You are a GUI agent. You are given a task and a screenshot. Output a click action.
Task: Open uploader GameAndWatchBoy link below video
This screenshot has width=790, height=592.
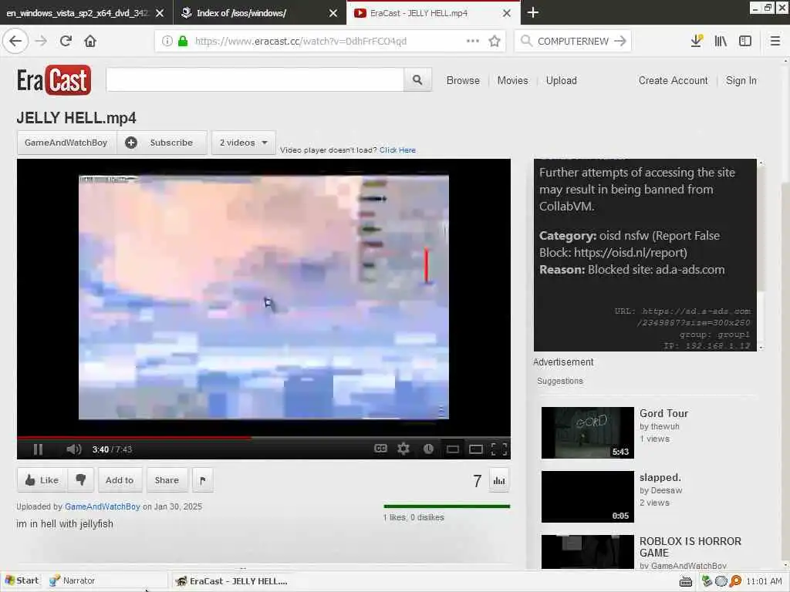[103, 506]
